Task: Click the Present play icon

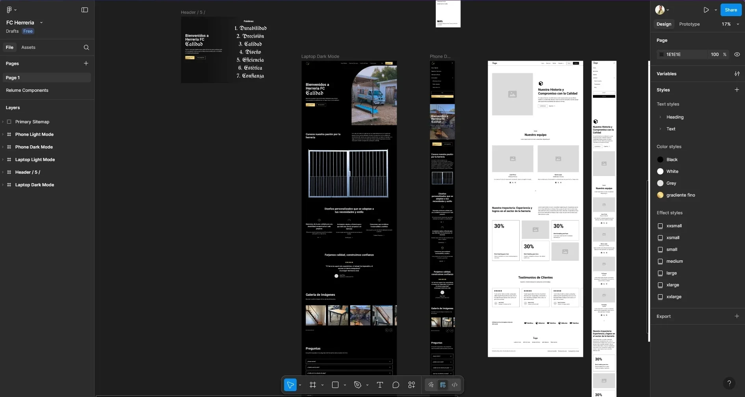Action: pos(706,10)
